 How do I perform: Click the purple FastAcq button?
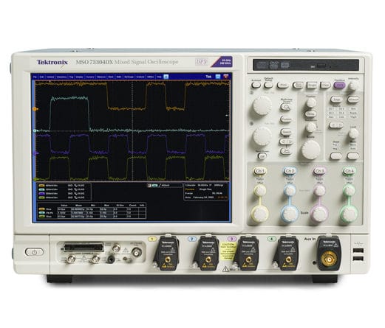[339, 85]
